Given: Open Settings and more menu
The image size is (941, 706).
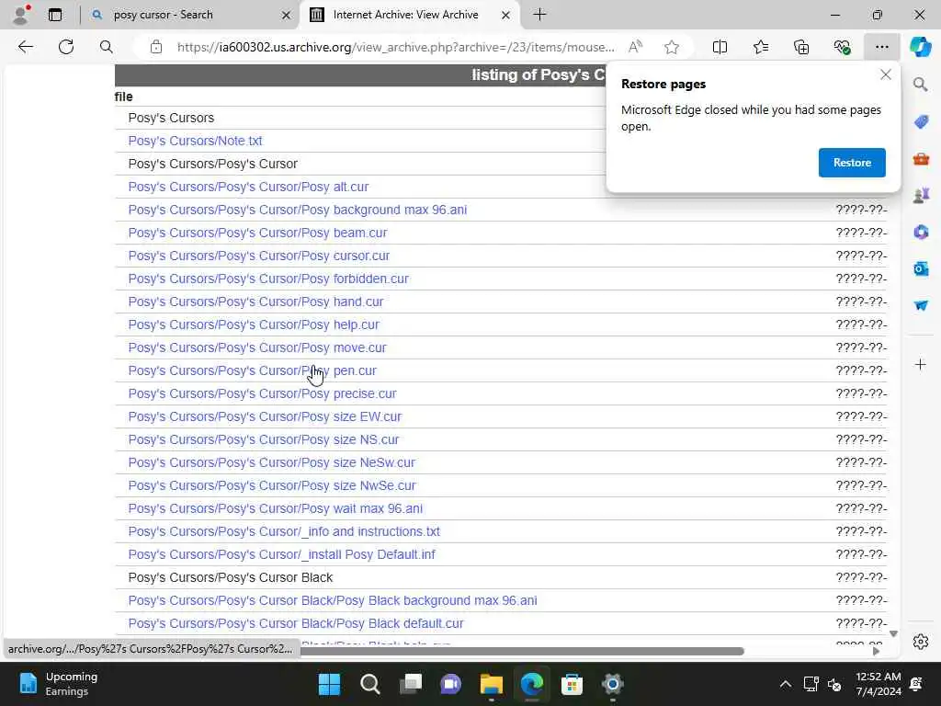Looking at the screenshot, I should [x=881, y=47].
